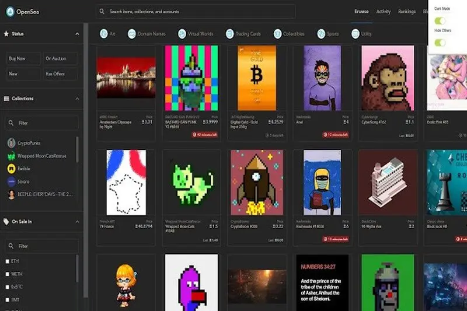Click the Collectibles category label
Image resolution: width=467 pixels, height=311 pixels.
click(x=294, y=34)
